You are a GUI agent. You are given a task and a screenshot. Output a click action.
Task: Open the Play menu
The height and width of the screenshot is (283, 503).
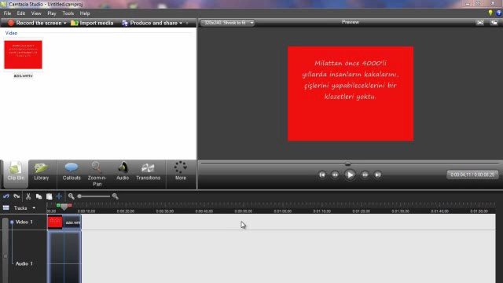tap(52, 13)
